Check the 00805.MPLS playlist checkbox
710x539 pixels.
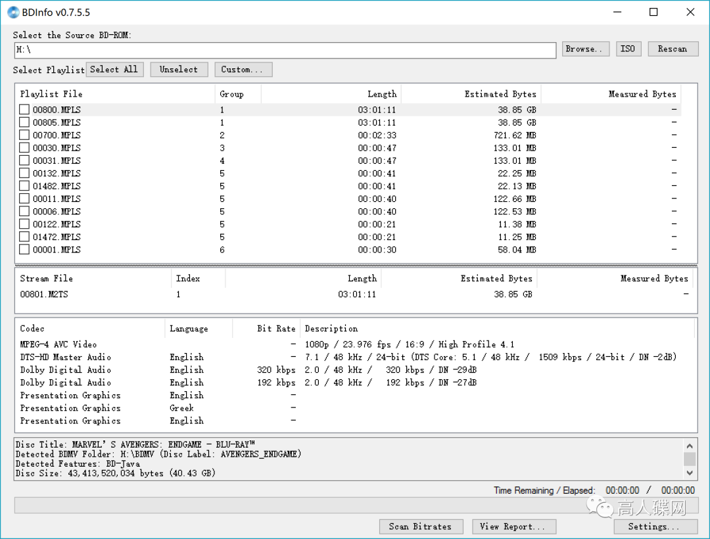(x=24, y=122)
